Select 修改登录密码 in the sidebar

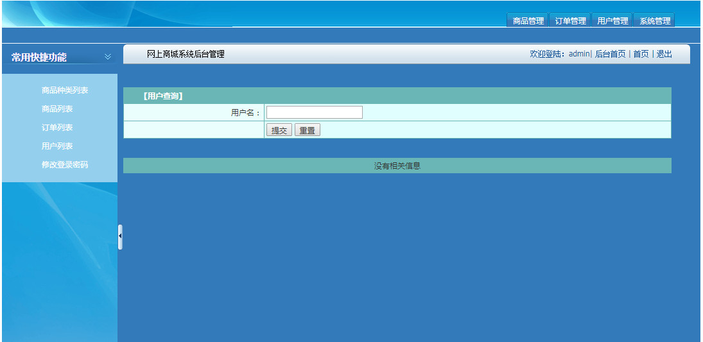tap(65, 164)
